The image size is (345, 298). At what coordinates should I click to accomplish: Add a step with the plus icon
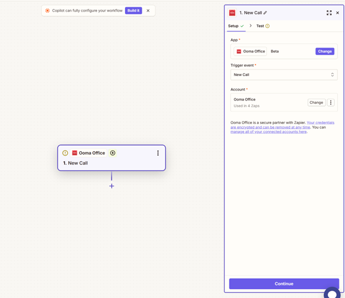pyautogui.click(x=112, y=186)
